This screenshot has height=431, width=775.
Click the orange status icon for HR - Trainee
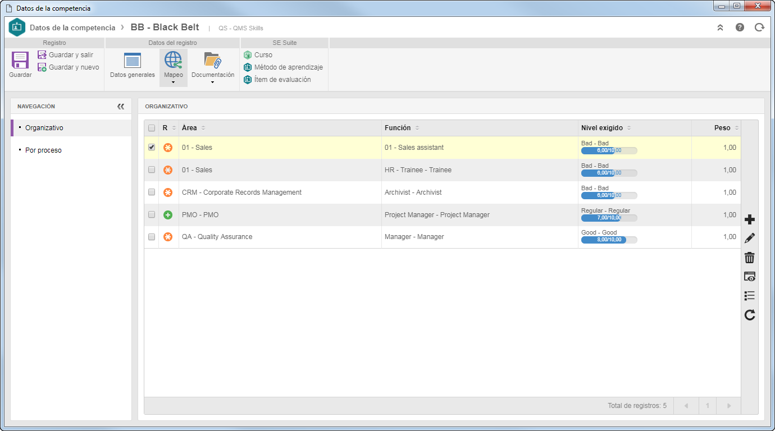168,170
